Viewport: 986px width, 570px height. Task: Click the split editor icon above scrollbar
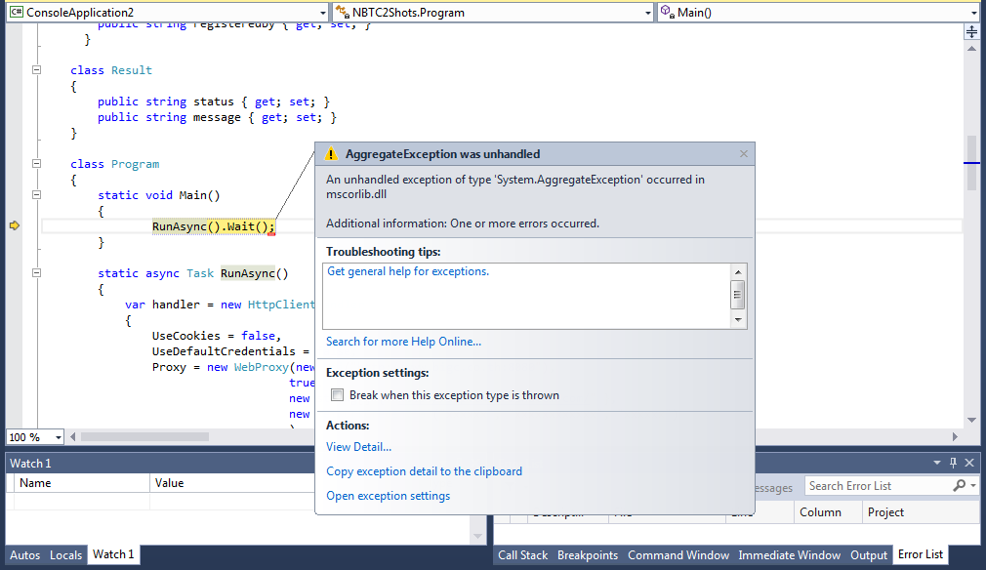point(971,32)
